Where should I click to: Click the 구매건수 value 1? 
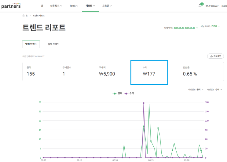64,74
